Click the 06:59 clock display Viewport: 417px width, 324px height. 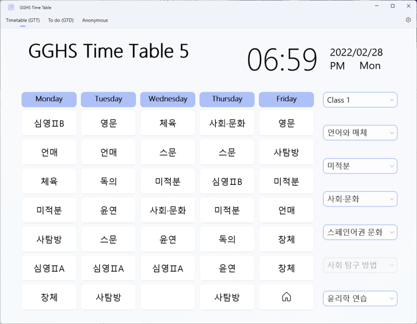click(282, 59)
